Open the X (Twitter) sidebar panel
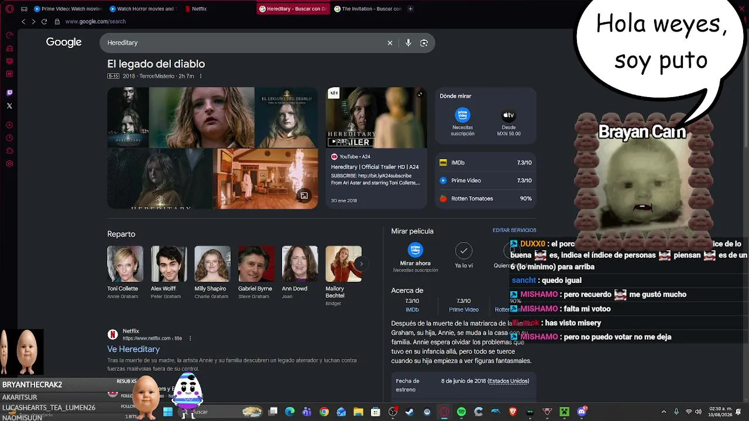Screen dimensions: 749x421 [9, 106]
